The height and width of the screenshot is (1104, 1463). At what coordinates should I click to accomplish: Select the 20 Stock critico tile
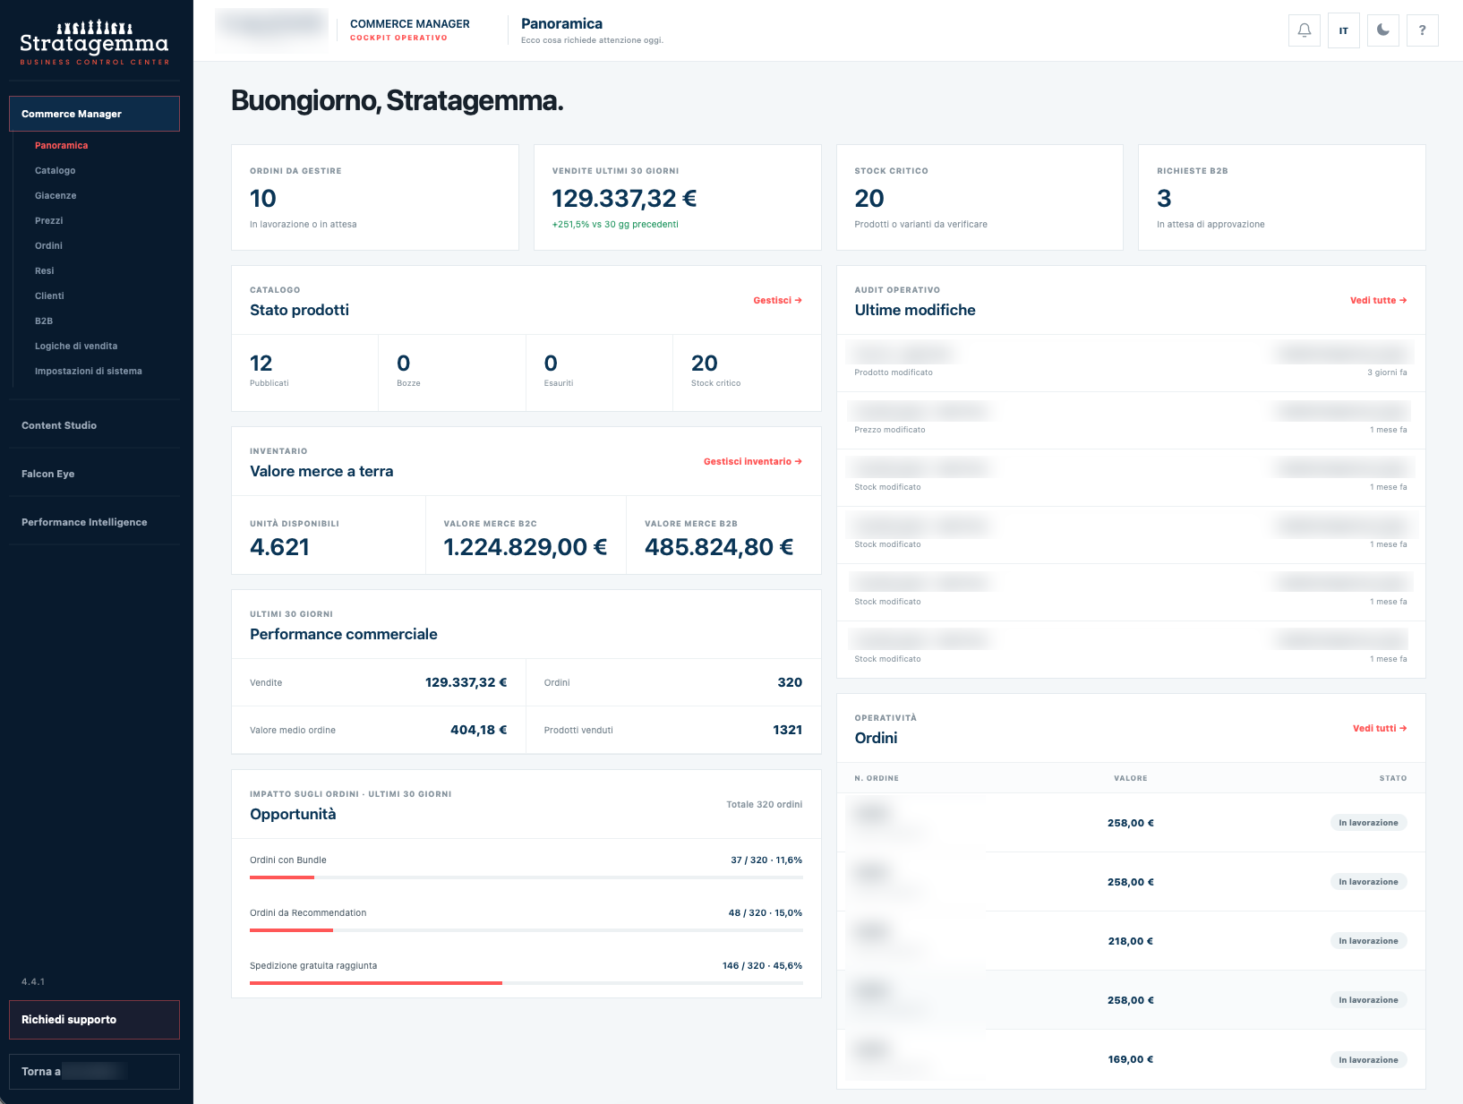coord(747,372)
